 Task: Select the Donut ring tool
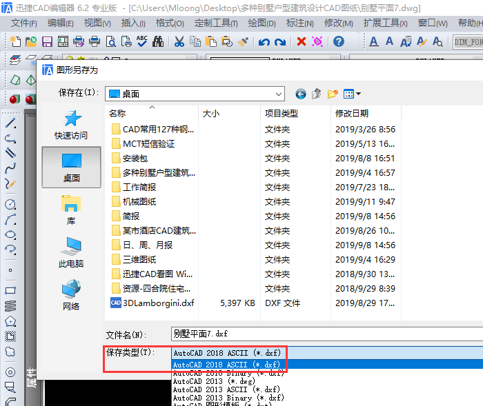click(x=10, y=372)
